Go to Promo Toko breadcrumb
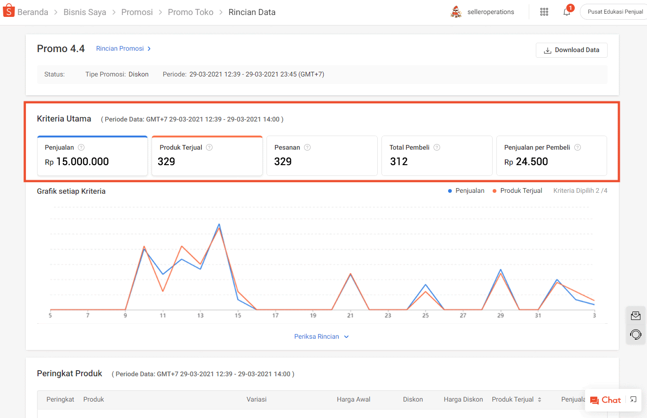This screenshot has width=647, height=418. [x=190, y=12]
